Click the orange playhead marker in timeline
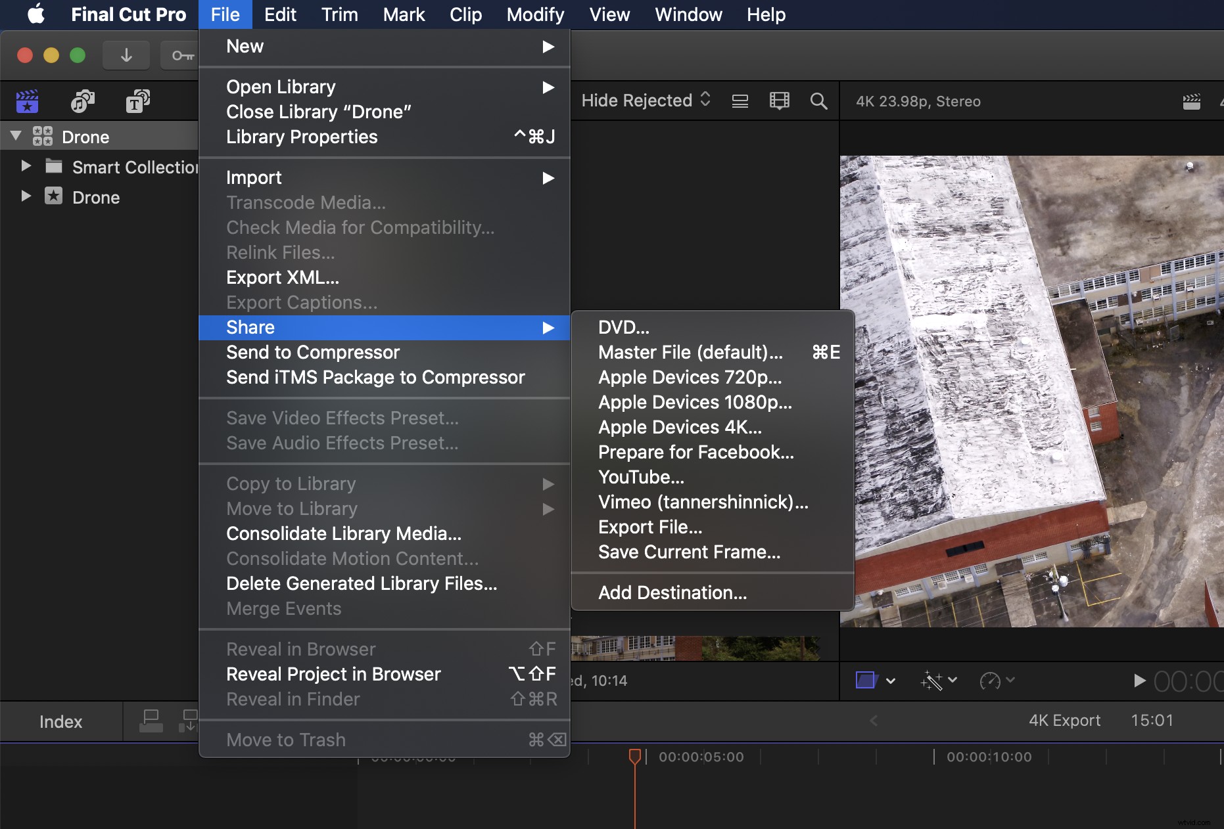1224x829 pixels. pos(635,757)
